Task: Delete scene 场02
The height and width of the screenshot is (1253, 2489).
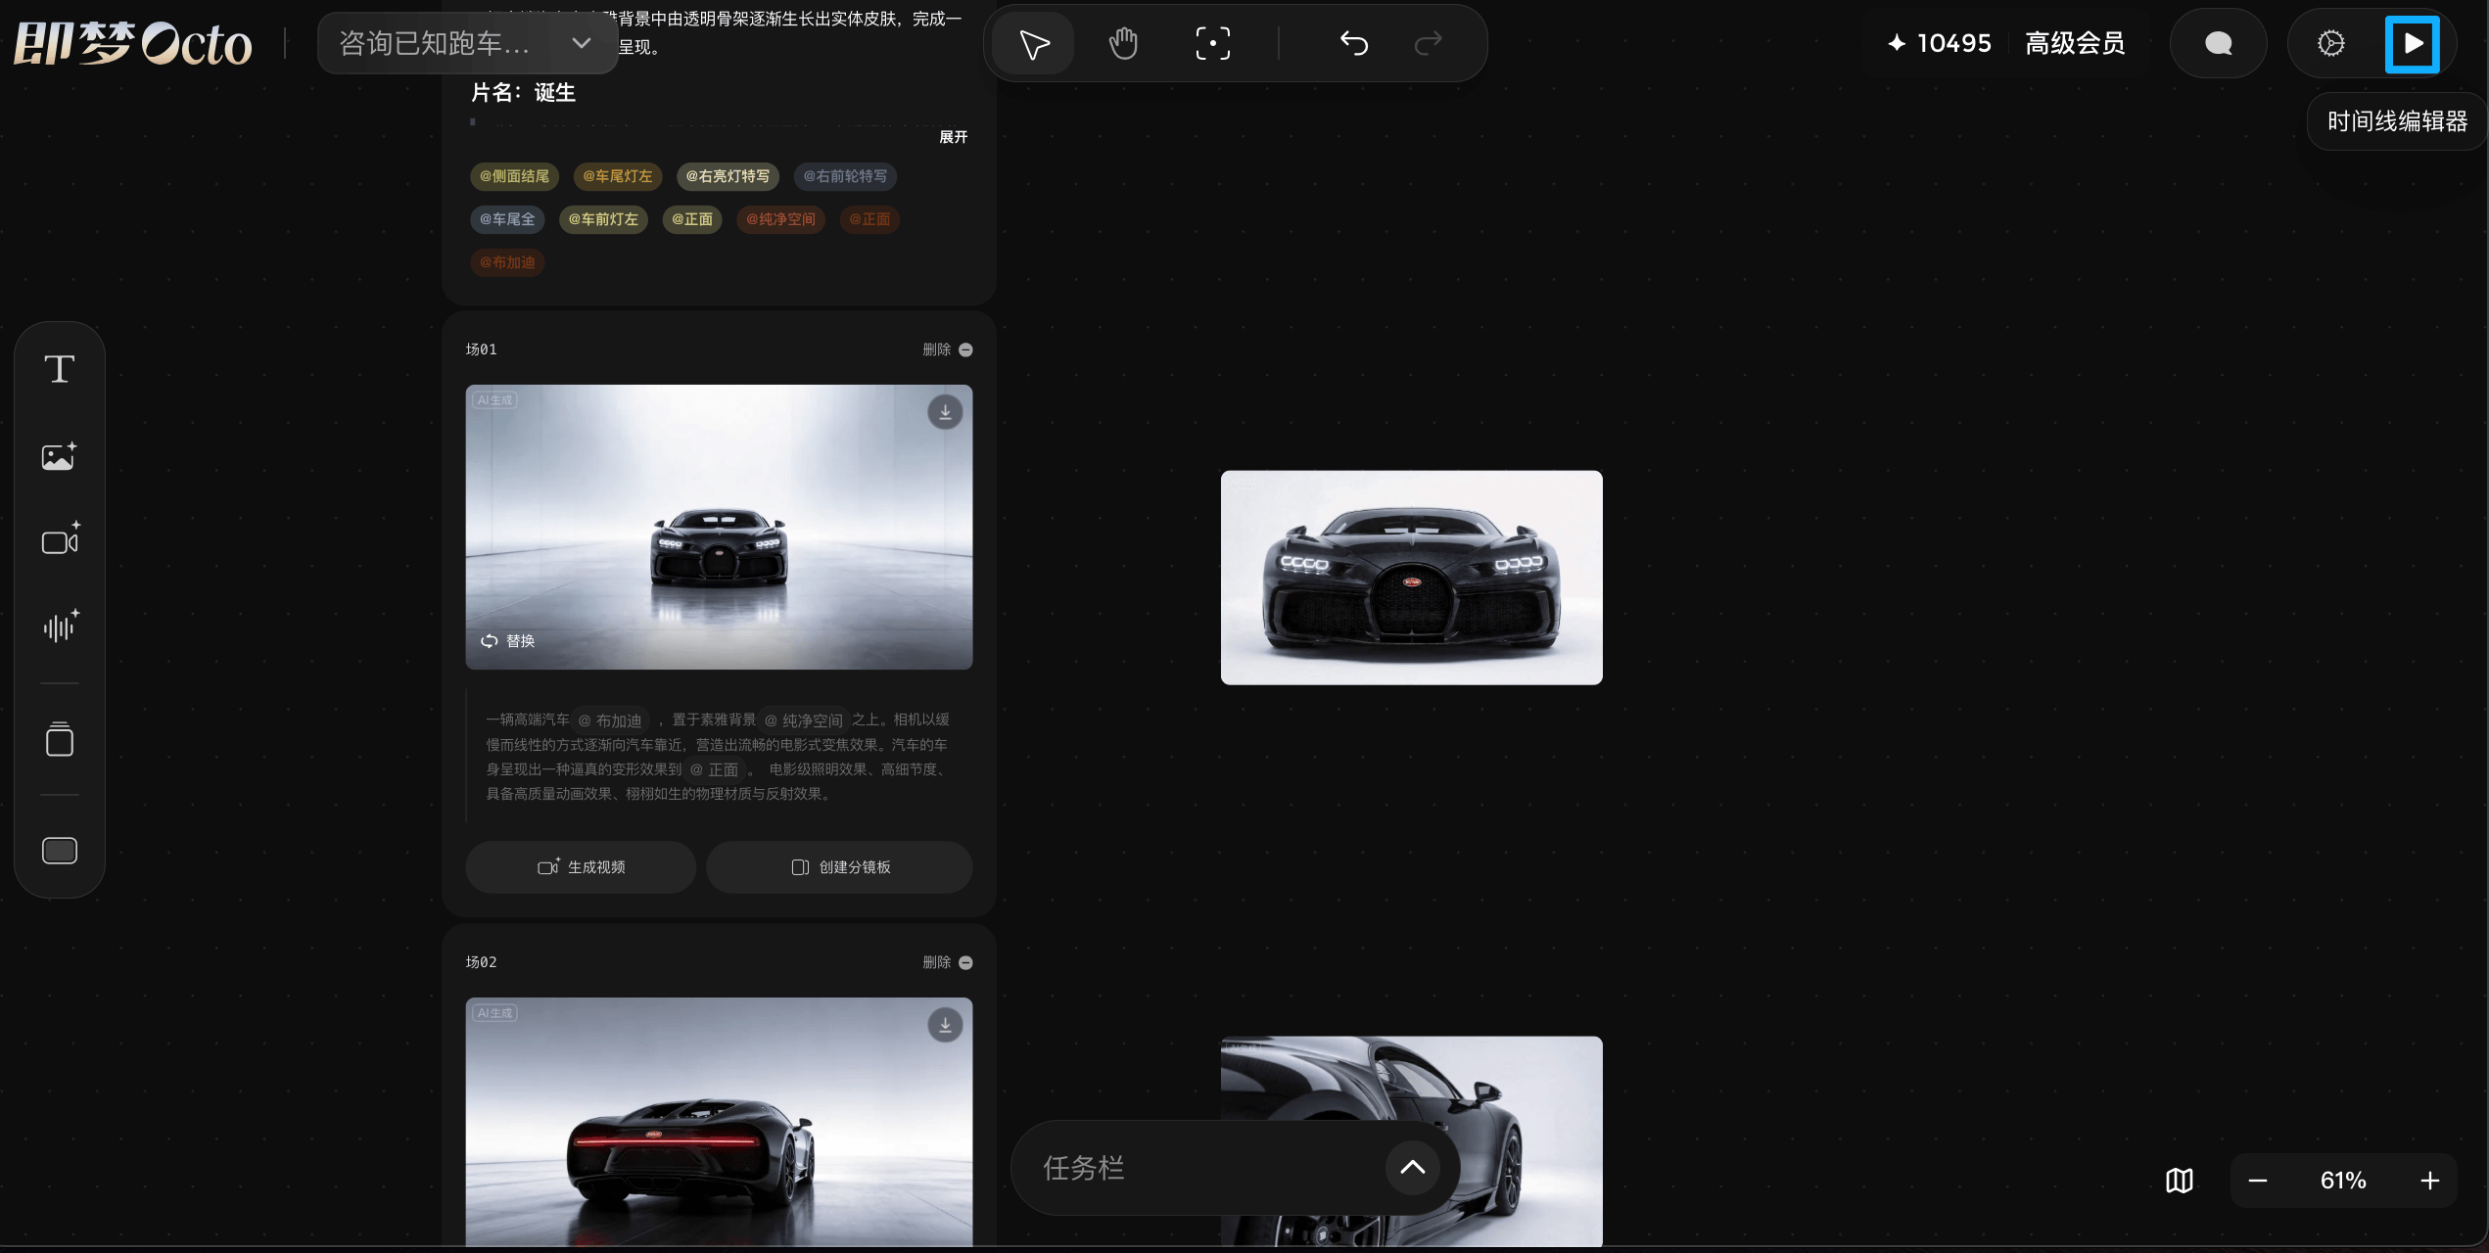Action: tap(947, 962)
